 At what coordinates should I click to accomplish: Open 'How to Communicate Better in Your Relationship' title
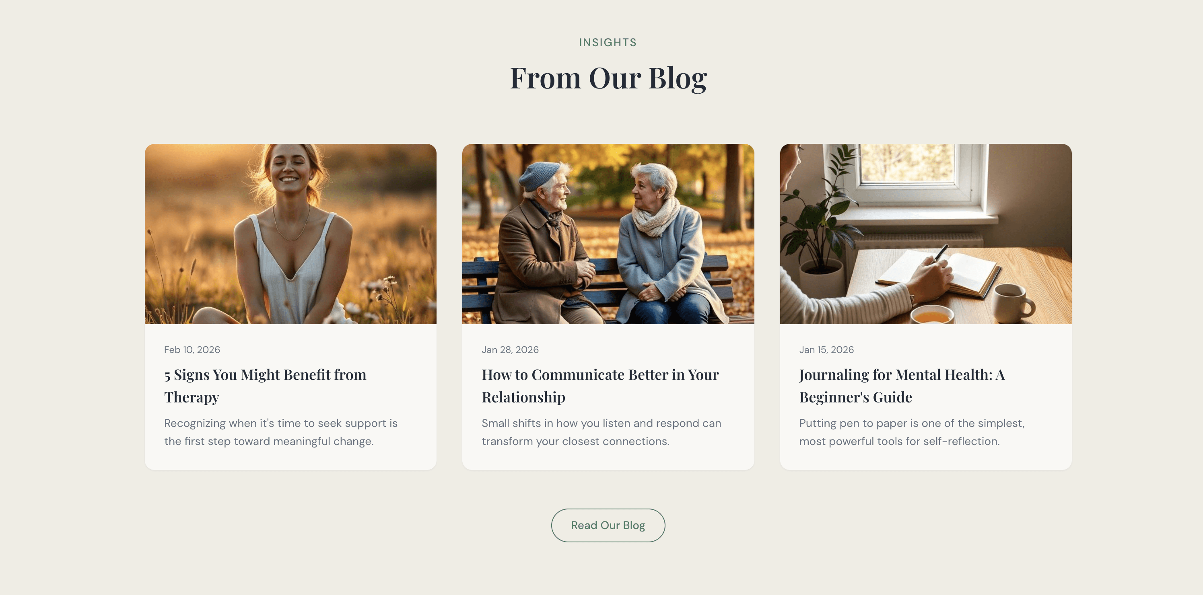point(600,386)
